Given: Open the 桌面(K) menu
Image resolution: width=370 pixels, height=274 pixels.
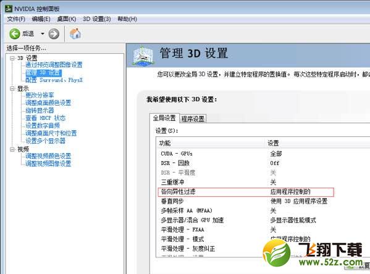Looking at the screenshot, I should tap(67, 19).
